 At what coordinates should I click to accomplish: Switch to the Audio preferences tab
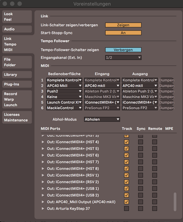coord(17,29)
